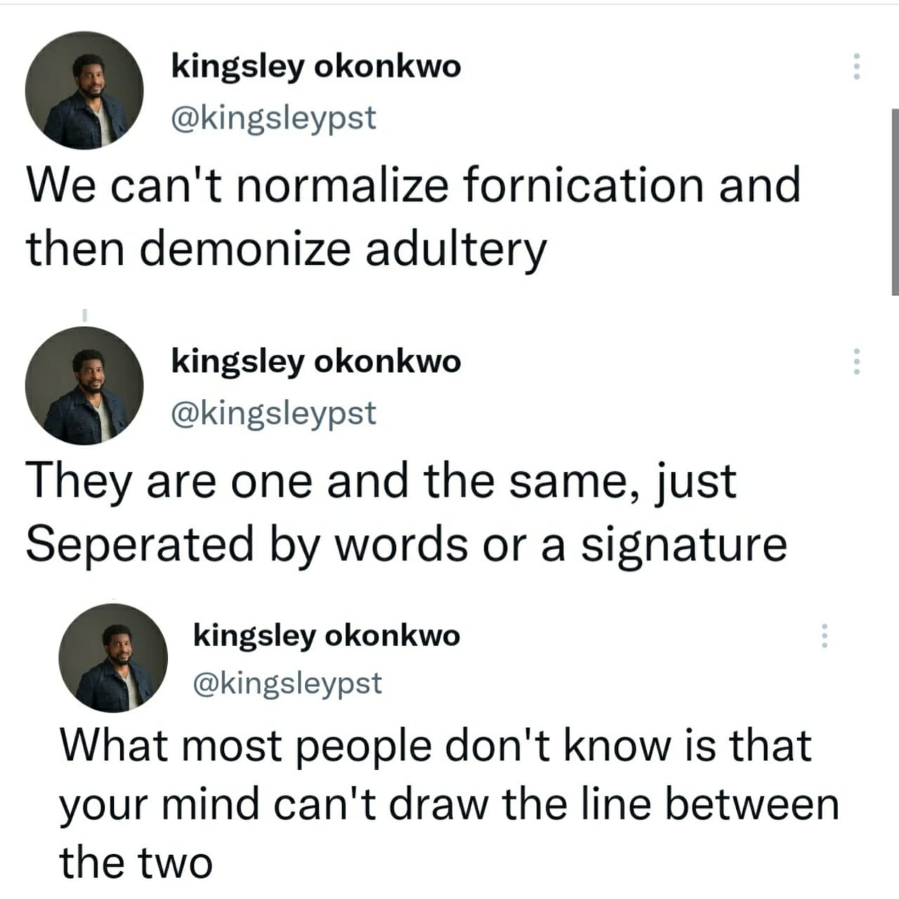
Task: Click the avatar on the 'What most people' tweet
Action: point(112,658)
